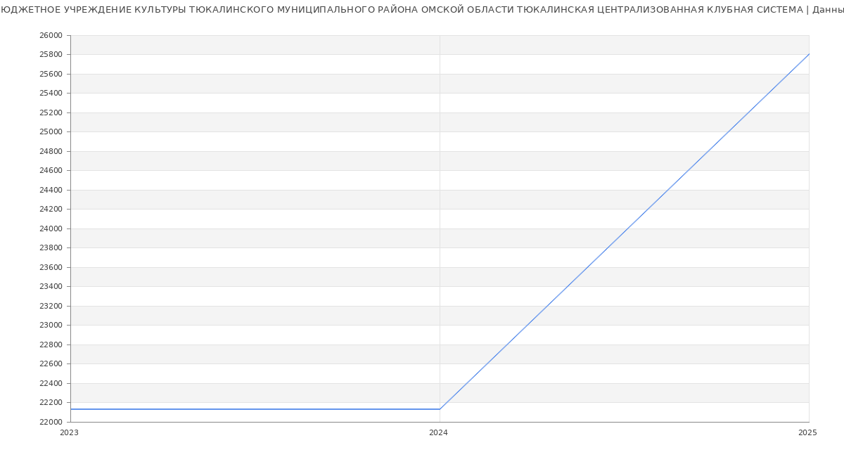
Task: Click the 23400 y-axis label
Action: coord(51,287)
